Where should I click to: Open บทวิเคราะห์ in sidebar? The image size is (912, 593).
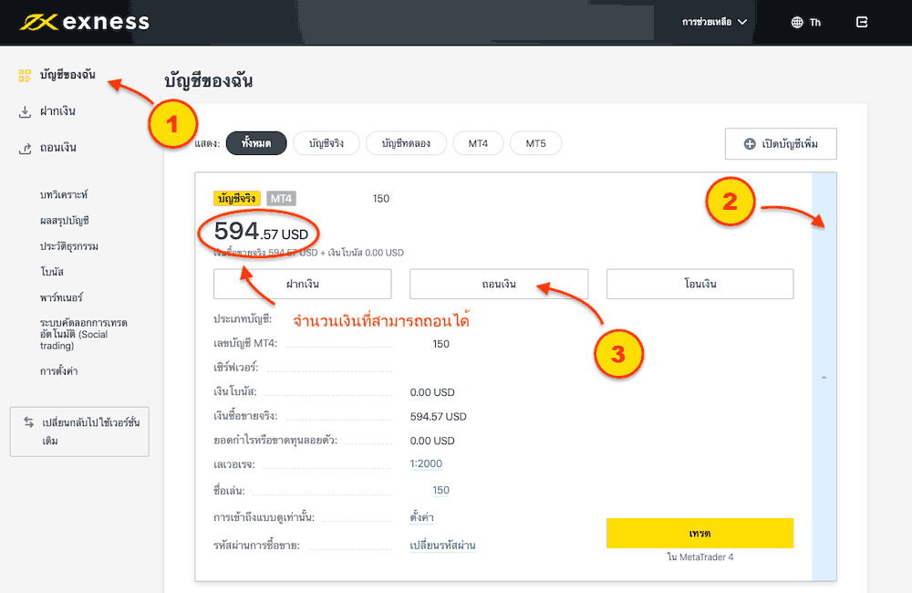click(64, 194)
